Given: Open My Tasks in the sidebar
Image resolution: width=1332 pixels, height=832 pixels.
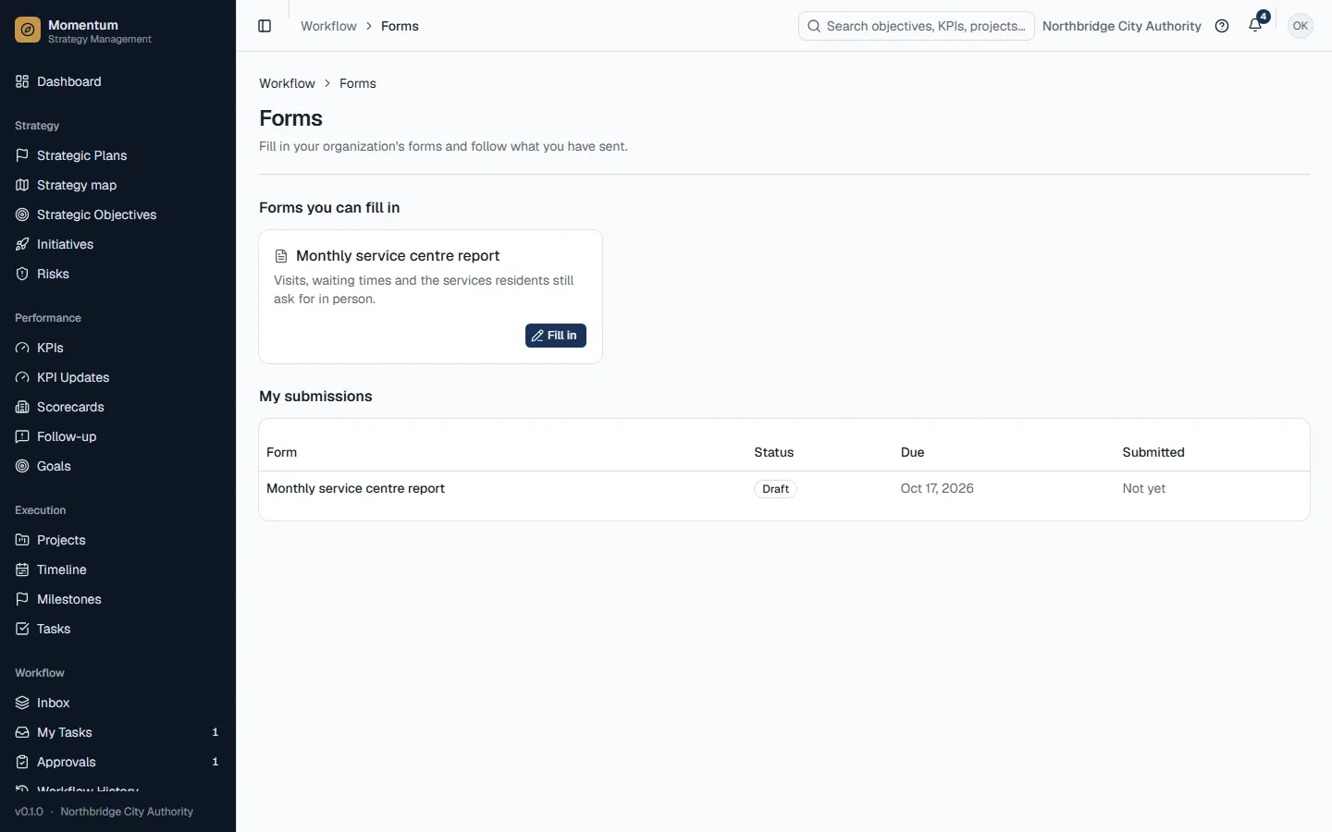Looking at the screenshot, I should [x=117, y=732].
